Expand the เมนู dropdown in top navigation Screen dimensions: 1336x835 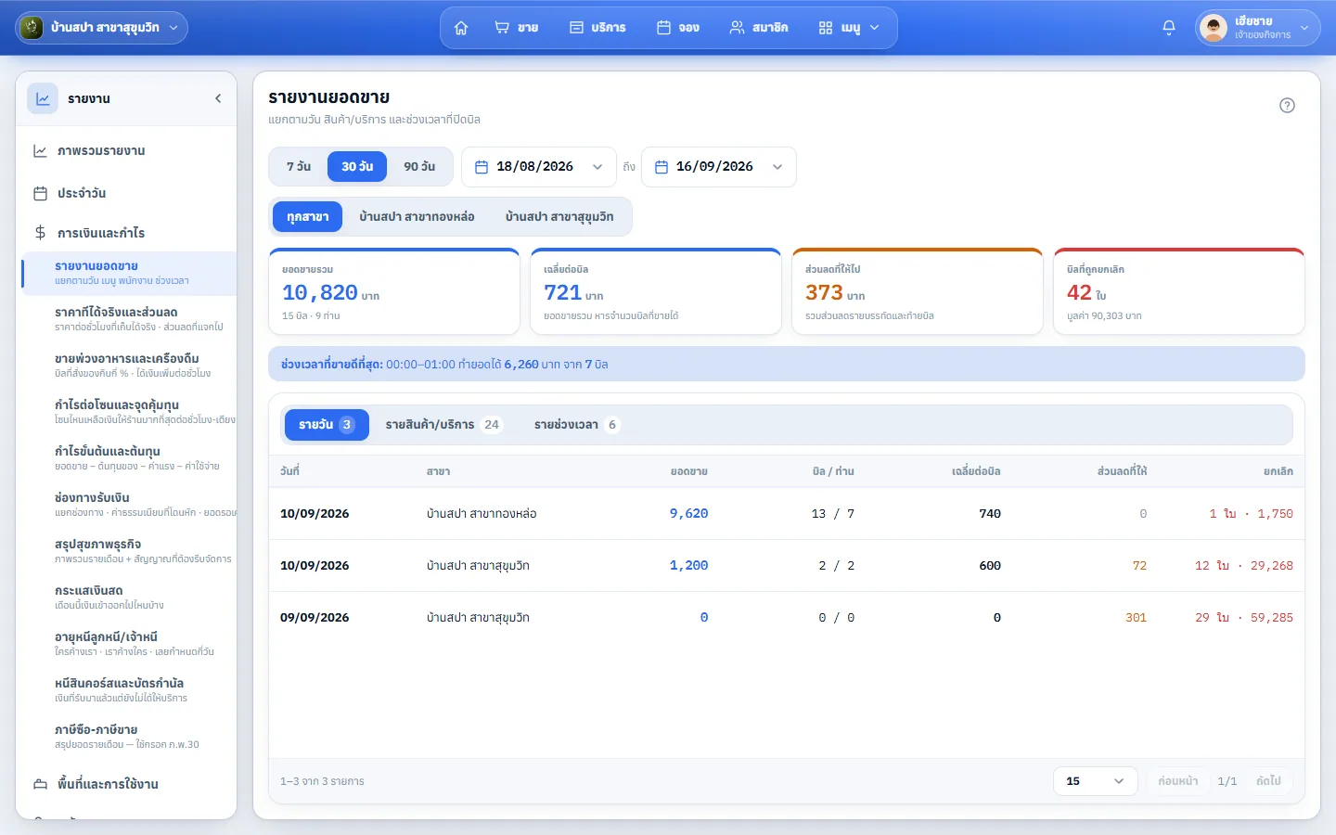point(849,28)
